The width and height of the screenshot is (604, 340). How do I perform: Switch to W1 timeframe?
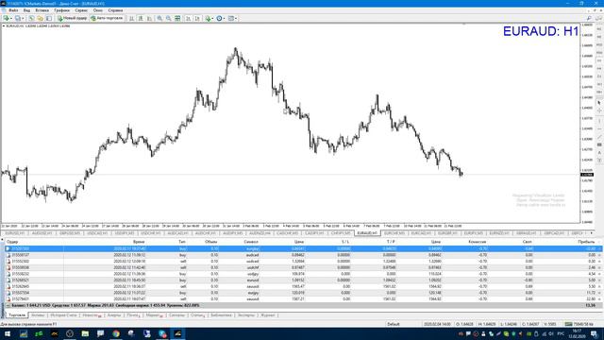coord(599,84)
